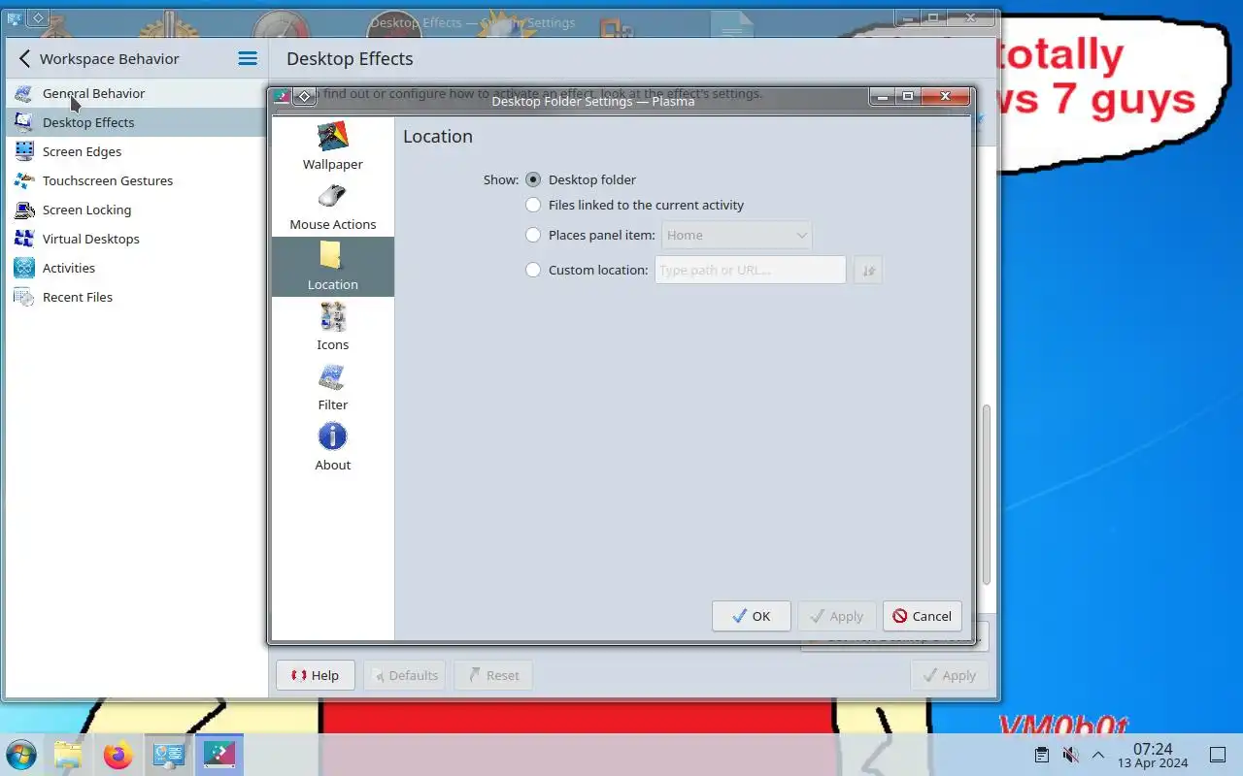Select the Desktop folder radio button
This screenshot has width=1243, height=776.
pyautogui.click(x=533, y=179)
